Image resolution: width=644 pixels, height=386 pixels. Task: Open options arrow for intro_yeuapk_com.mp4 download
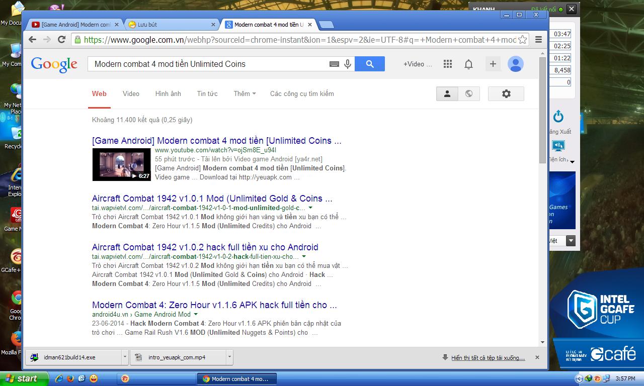229,357
